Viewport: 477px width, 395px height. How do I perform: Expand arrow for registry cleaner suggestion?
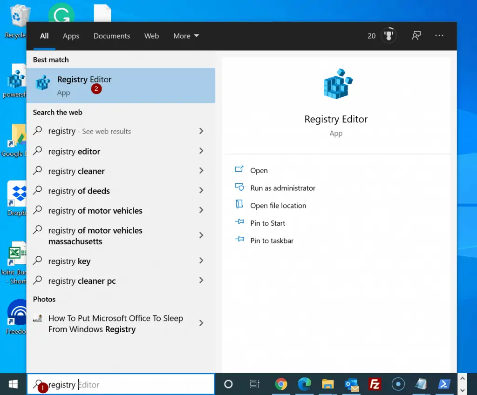point(201,171)
